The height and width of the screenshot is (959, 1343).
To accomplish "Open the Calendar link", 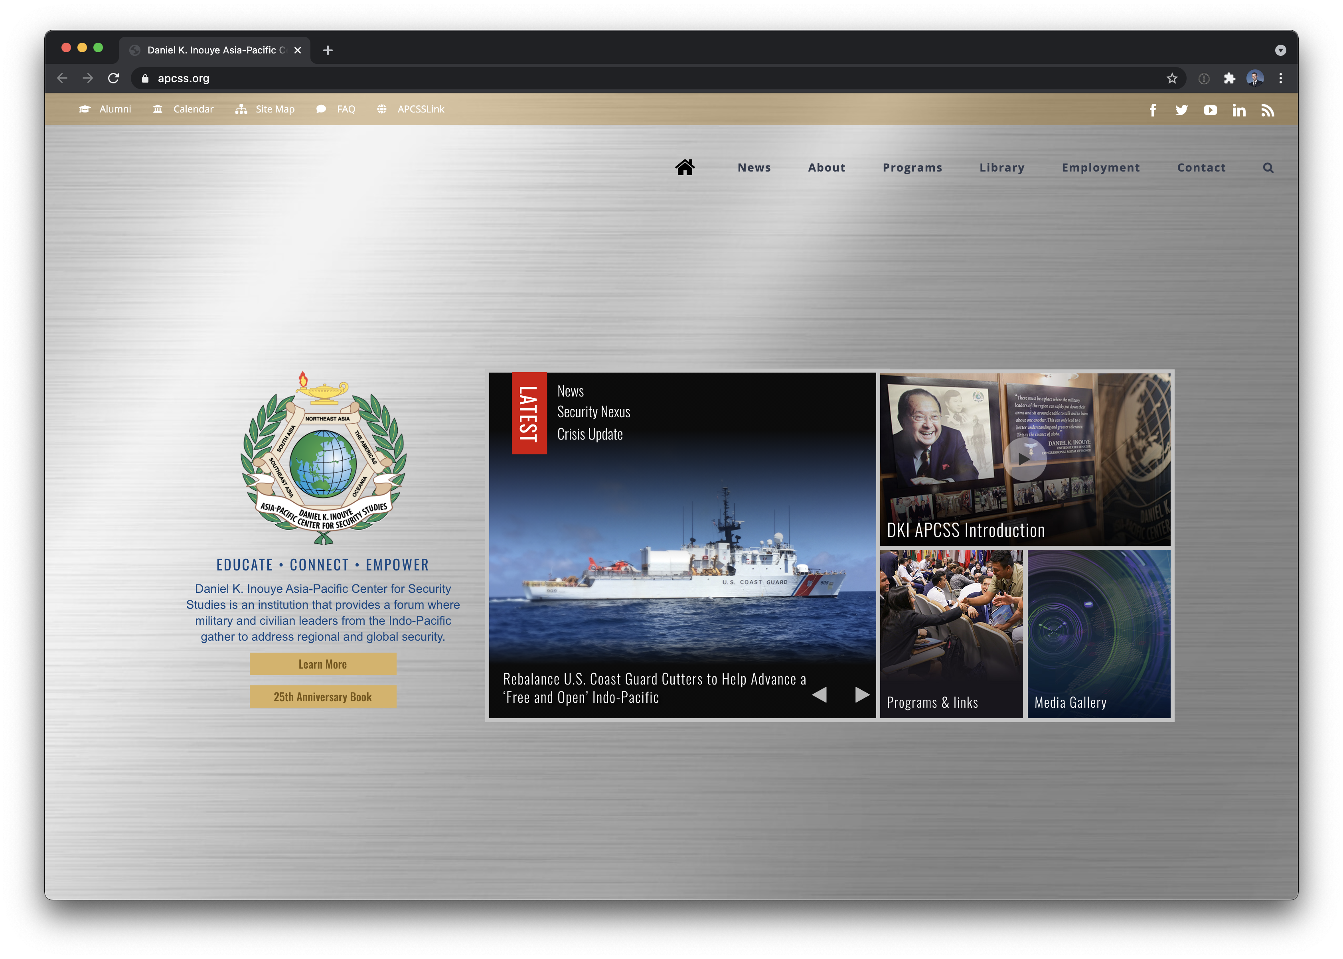I will pos(183,109).
